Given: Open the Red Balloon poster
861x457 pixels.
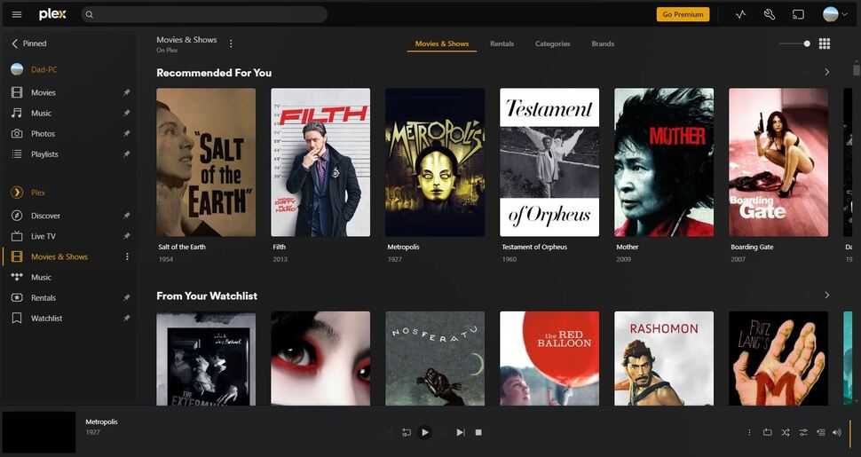Looking at the screenshot, I should point(549,359).
